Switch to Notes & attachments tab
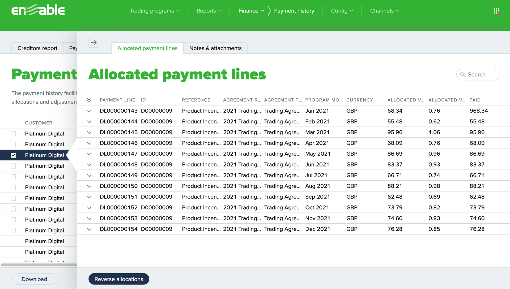The image size is (510, 289). [215, 48]
